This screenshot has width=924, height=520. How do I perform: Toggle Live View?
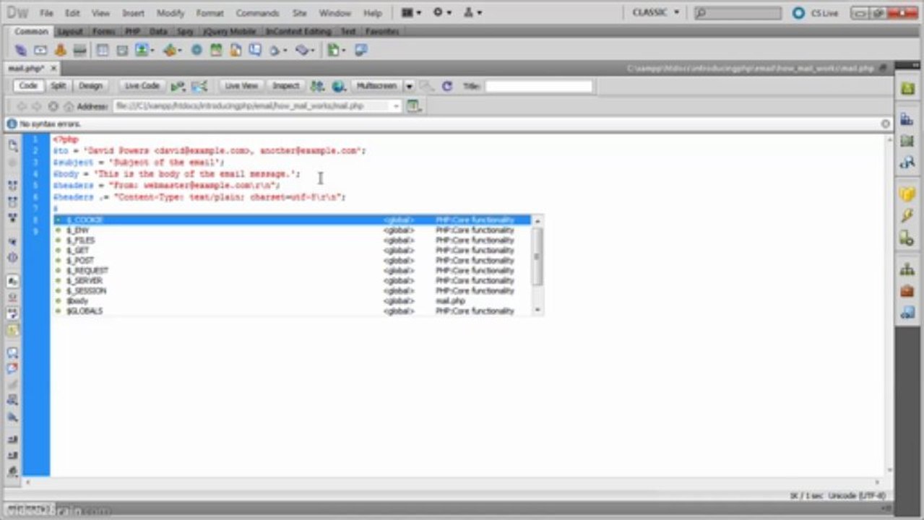click(241, 86)
